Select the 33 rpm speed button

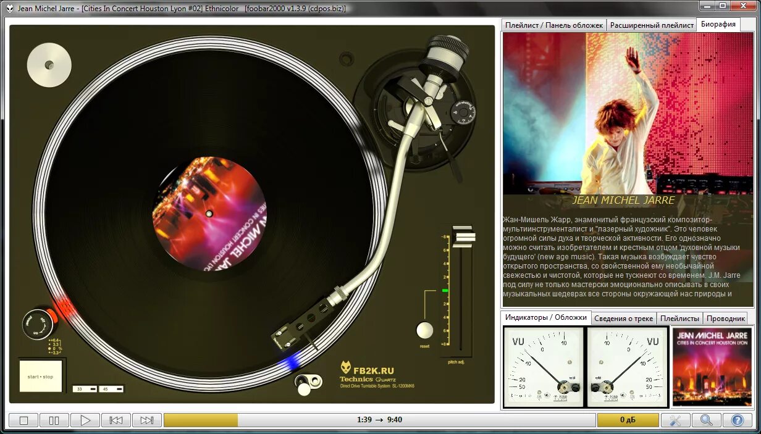tap(85, 389)
